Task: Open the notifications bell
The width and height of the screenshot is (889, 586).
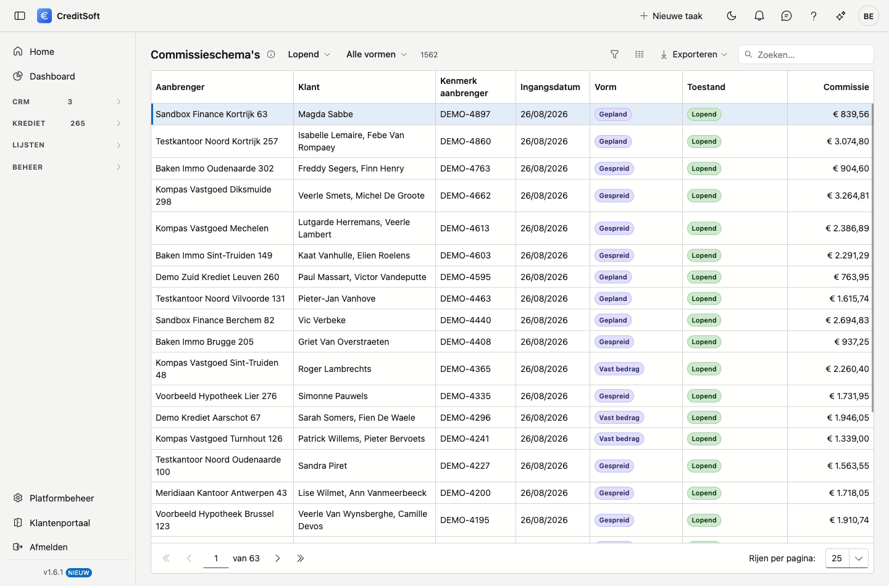Action: coord(759,16)
